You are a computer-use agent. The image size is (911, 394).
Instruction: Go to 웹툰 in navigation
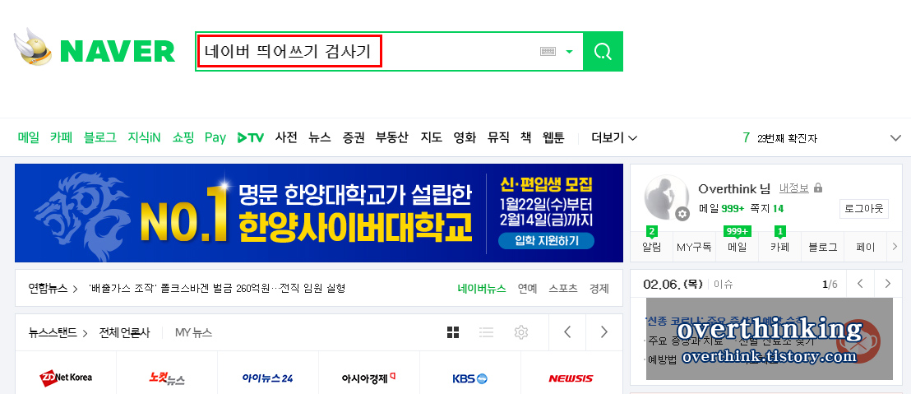point(553,137)
